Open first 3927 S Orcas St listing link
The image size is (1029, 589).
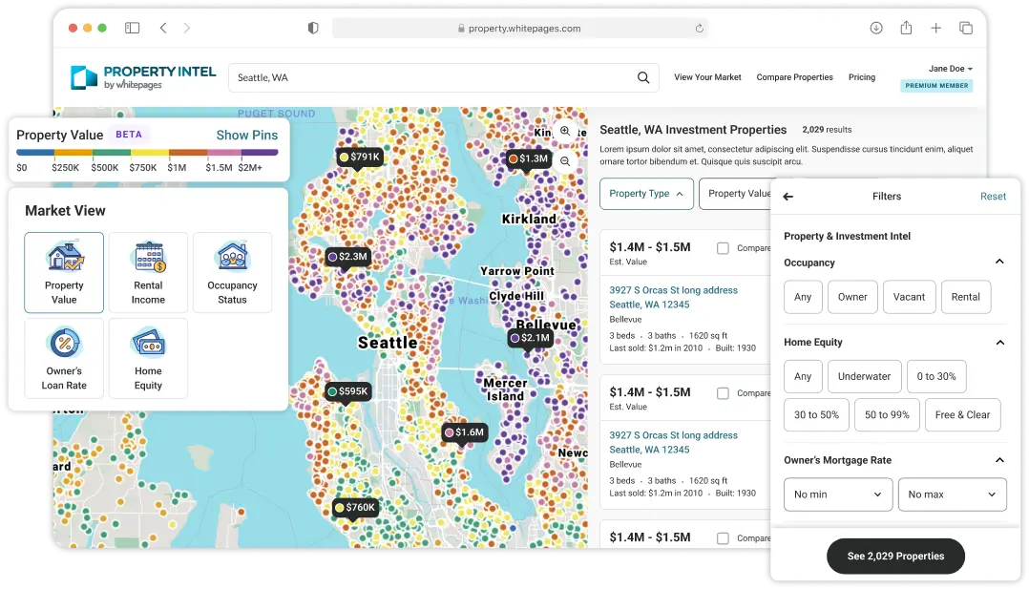click(673, 297)
